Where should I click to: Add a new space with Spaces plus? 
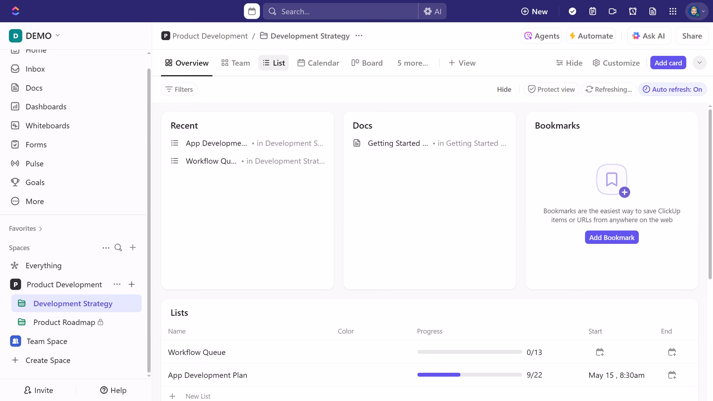pyautogui.click(x=133, y=247)
